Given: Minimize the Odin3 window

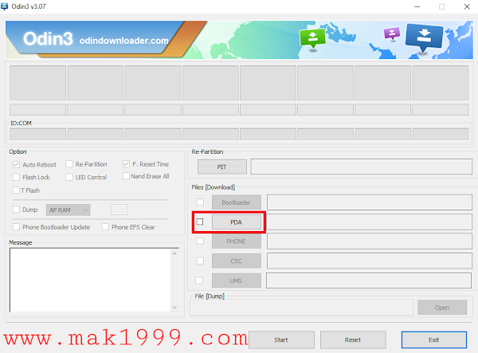Looking at the screenshot, I should (x=417, y=6).
